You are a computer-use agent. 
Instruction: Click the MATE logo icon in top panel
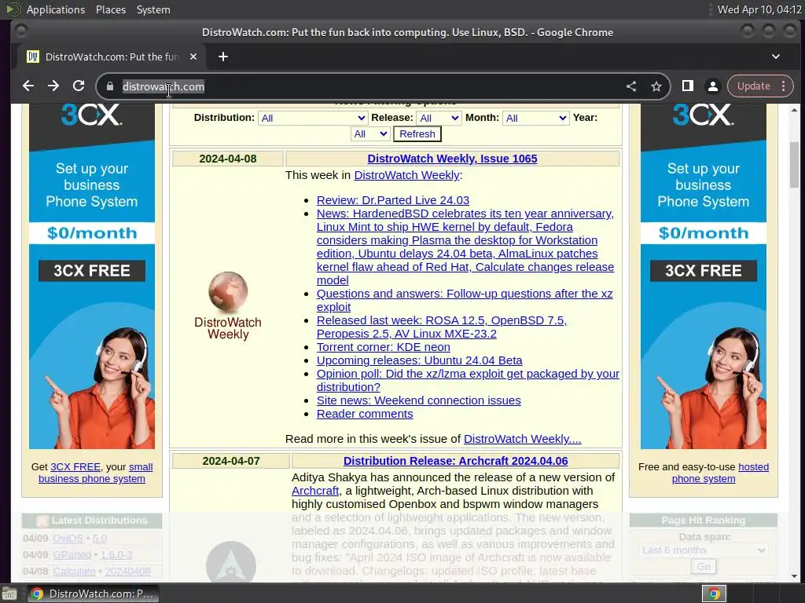pos(13,9)
